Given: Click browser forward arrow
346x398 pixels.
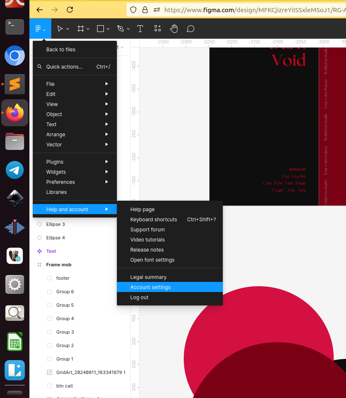Looking at the screenshot, I should [55, 10].
